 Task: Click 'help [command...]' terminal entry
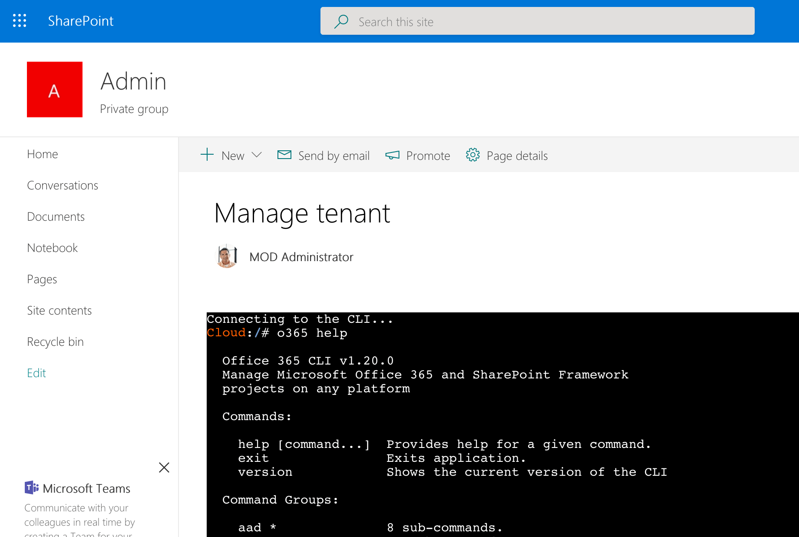pos(304,444)
